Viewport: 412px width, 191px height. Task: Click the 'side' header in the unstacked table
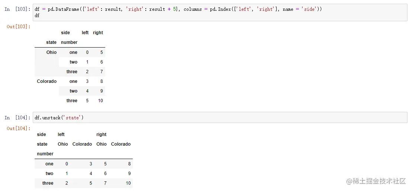[x=41, y=135]
